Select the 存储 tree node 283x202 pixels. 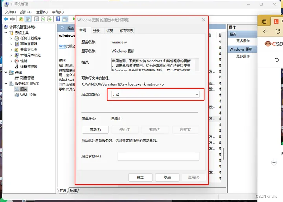pos(18,72)
